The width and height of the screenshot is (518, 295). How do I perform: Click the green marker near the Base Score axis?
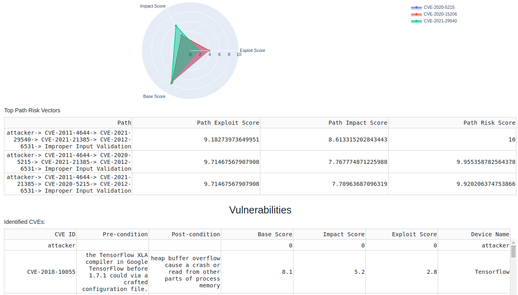tap(171, 83)
